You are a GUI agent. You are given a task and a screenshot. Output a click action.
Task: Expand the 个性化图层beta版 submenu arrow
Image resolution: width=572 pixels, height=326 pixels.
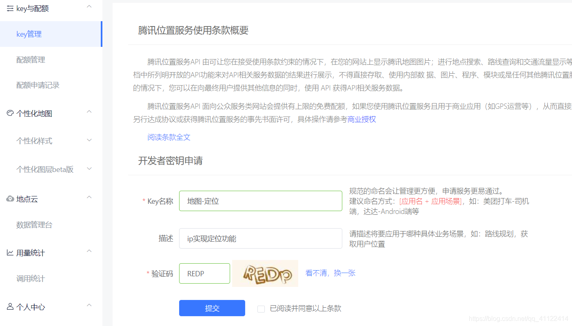coord(89,168)
